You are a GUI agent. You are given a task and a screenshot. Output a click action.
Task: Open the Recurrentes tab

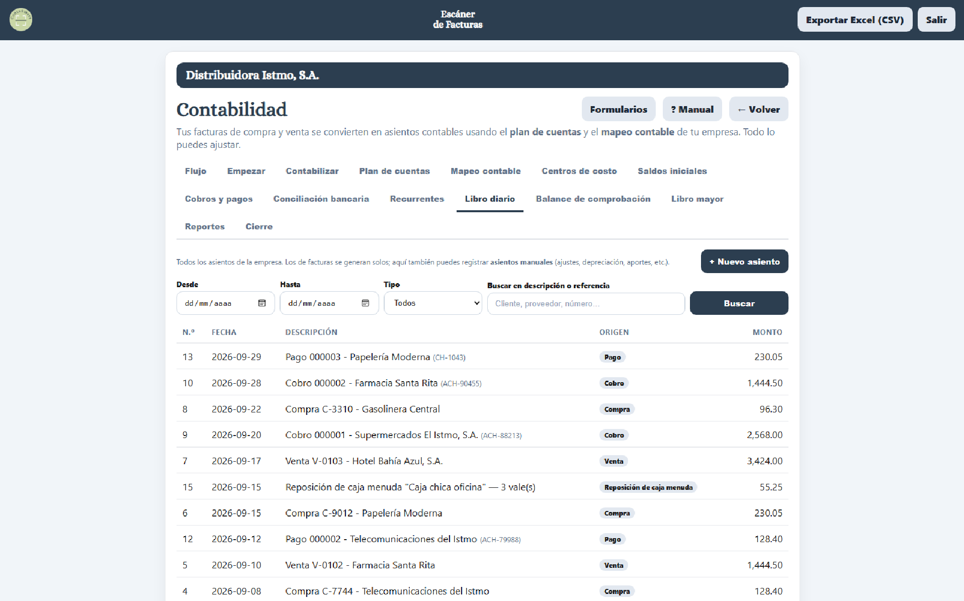click(417, 199)
